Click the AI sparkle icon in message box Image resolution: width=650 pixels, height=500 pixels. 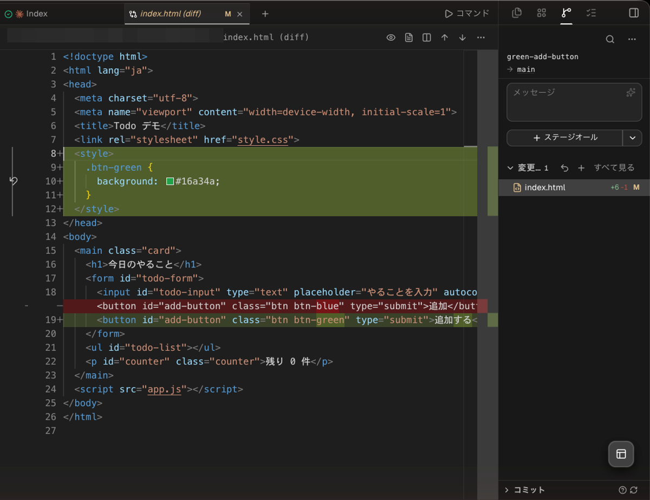click(630, 93)
